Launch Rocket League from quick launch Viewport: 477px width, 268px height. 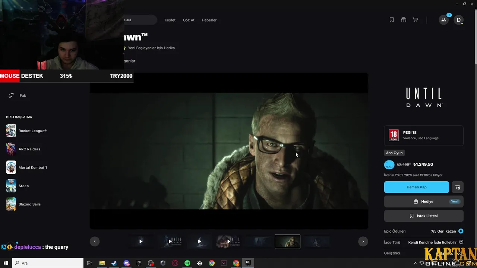(x=26, y=131)
